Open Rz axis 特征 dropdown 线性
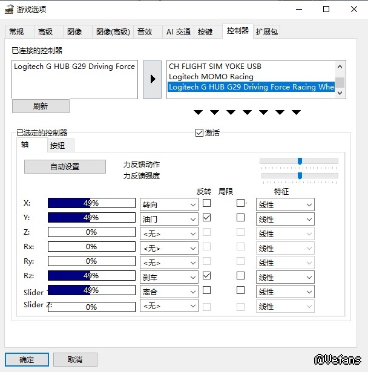The width and height of the screenshot is (368, 372). [x=285, y=277]
